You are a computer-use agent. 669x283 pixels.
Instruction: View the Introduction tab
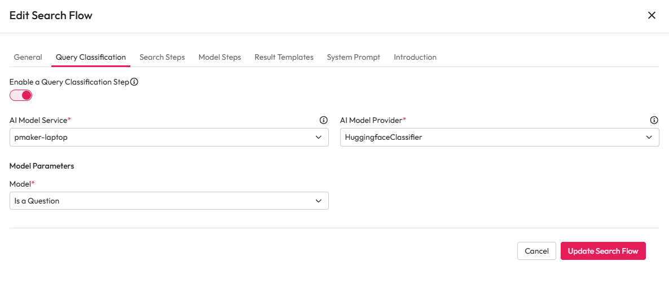pyautogui.click(x=415, y=57)
